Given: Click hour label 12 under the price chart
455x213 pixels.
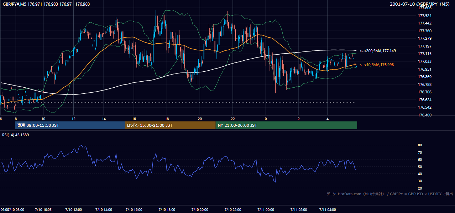Looking at the screenshot, I should coord(73,119).
